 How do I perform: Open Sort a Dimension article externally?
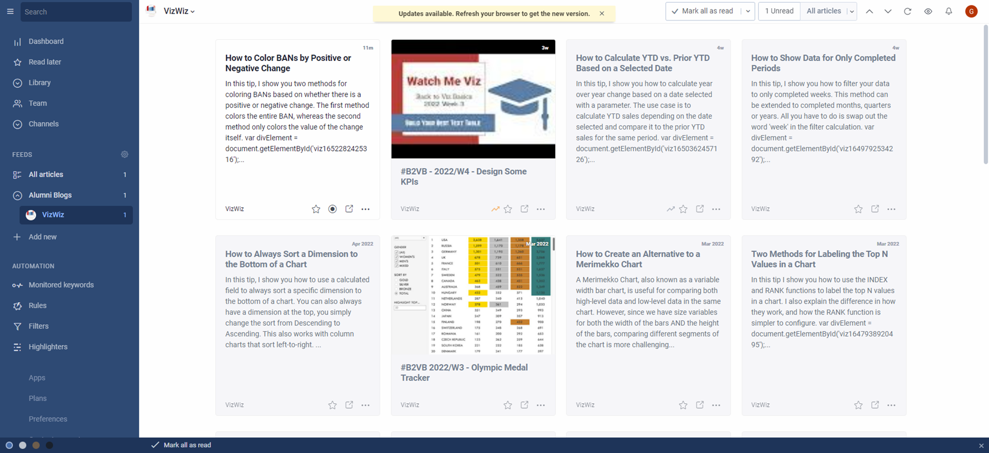[349, 405]
